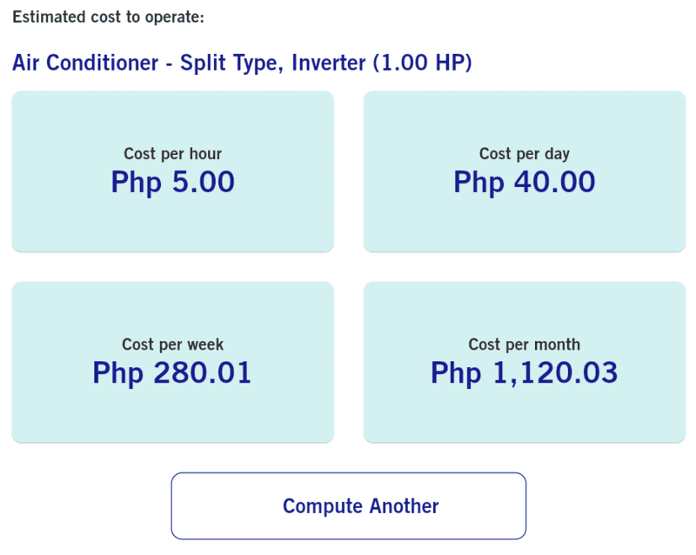696x555 pixels.
Task: Click the Compute Another button
Action: [348, 506]
